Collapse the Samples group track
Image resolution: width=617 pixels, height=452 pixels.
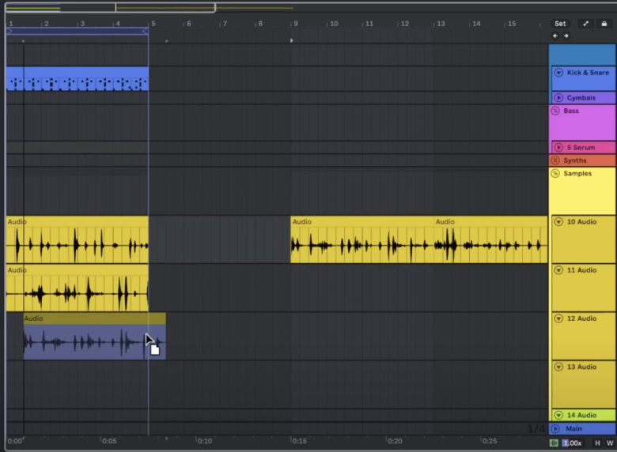pyautogui.click(x=555, y=173)
